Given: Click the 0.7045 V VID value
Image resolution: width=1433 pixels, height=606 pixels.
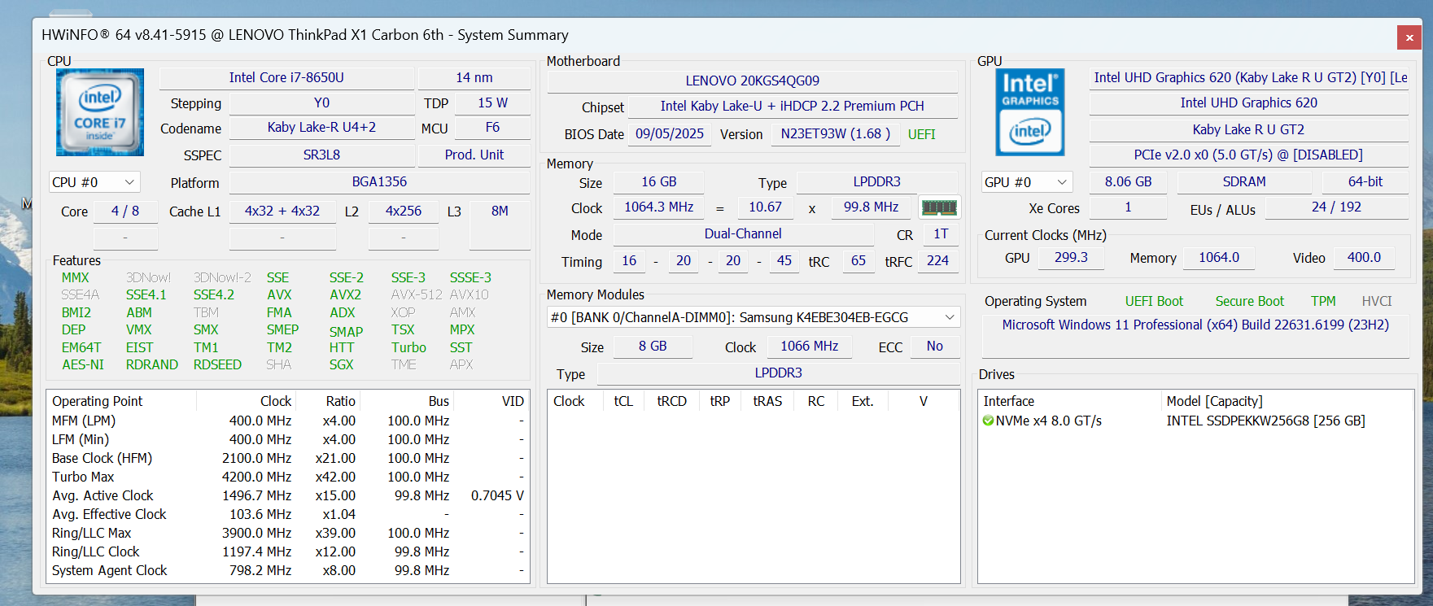Looking at the screenshot, I should tap(497, 496).
